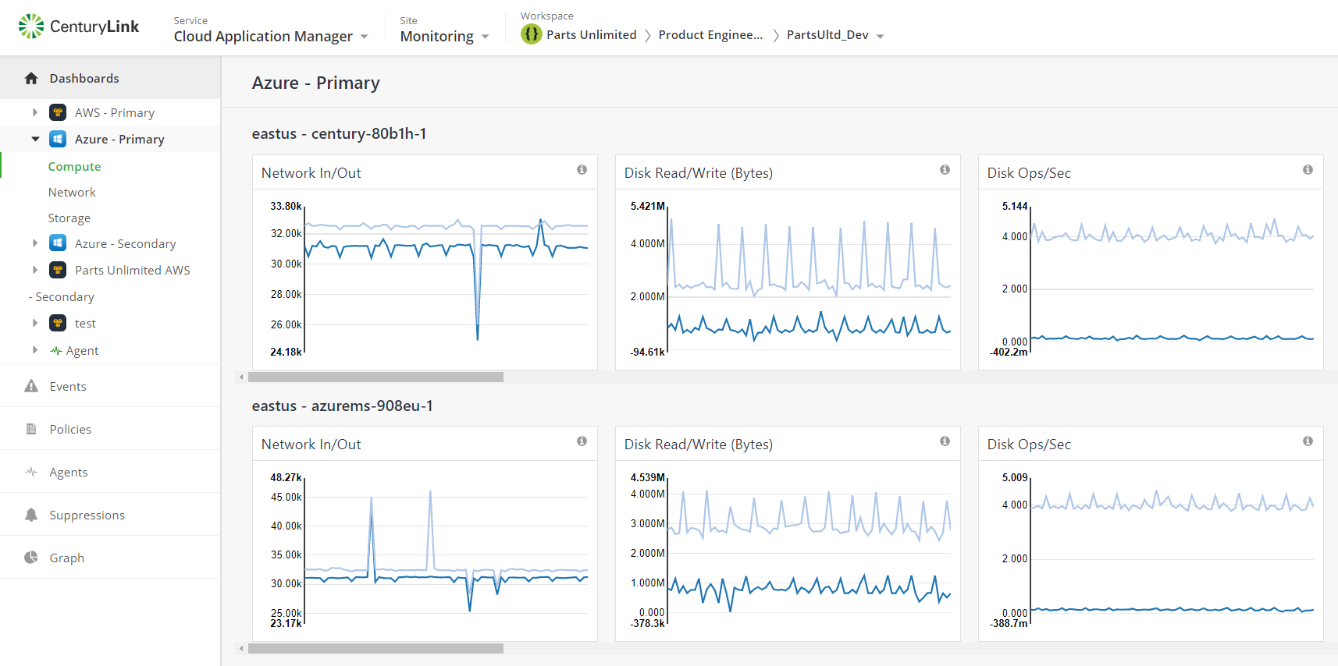Image resolution: width=1338 pixels, height=666 pixels.
Task: Show info for azurems-908eu-1 Disk Ops/Sec
Action: click(x=1308, y=441)
